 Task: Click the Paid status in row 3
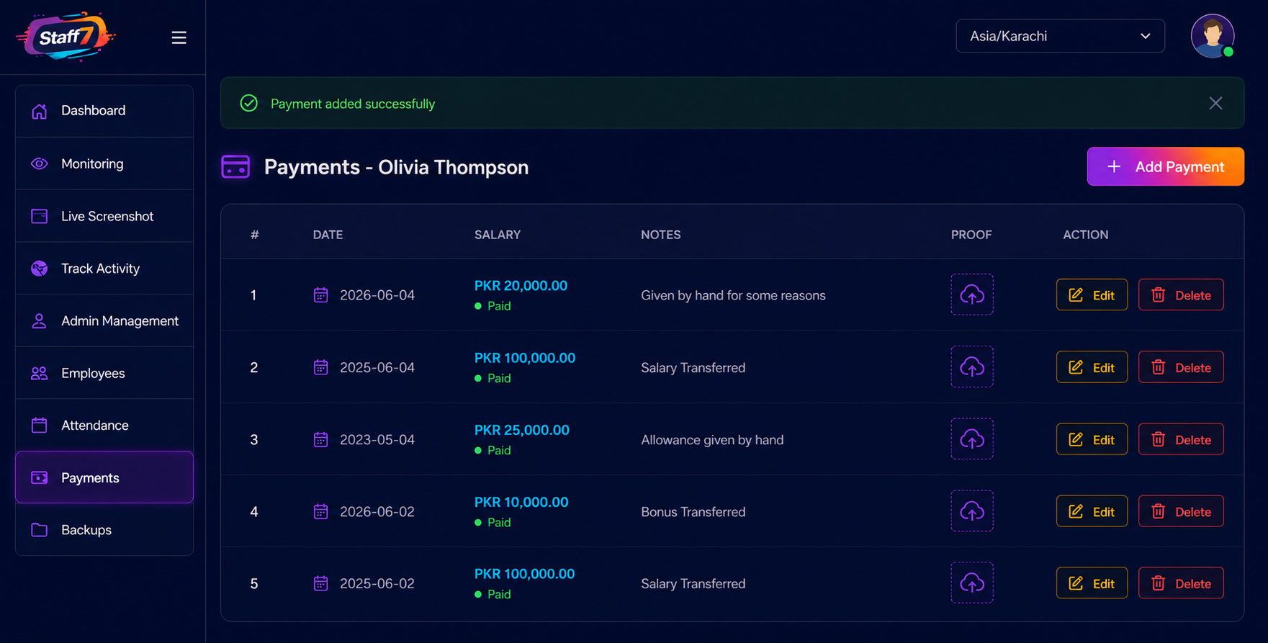[x=493, y=450]
